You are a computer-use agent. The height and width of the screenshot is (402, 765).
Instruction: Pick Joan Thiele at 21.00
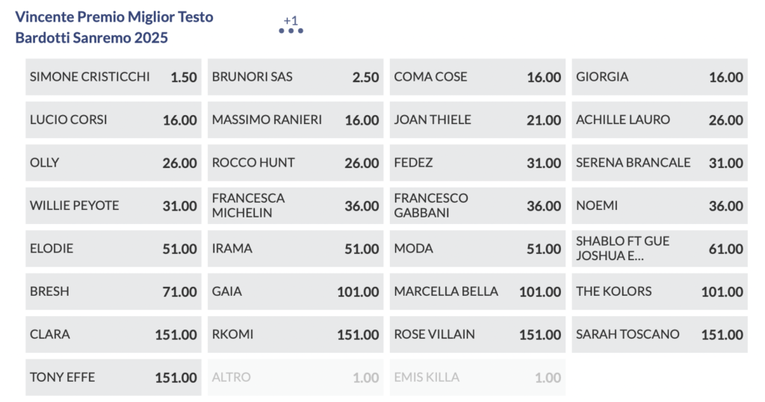(x=477, y=120)
